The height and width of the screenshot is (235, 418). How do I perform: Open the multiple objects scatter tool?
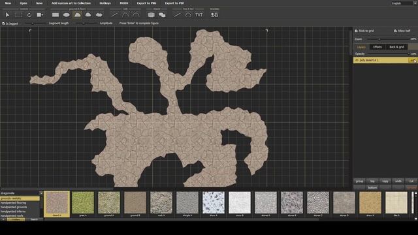pos(162,15)
